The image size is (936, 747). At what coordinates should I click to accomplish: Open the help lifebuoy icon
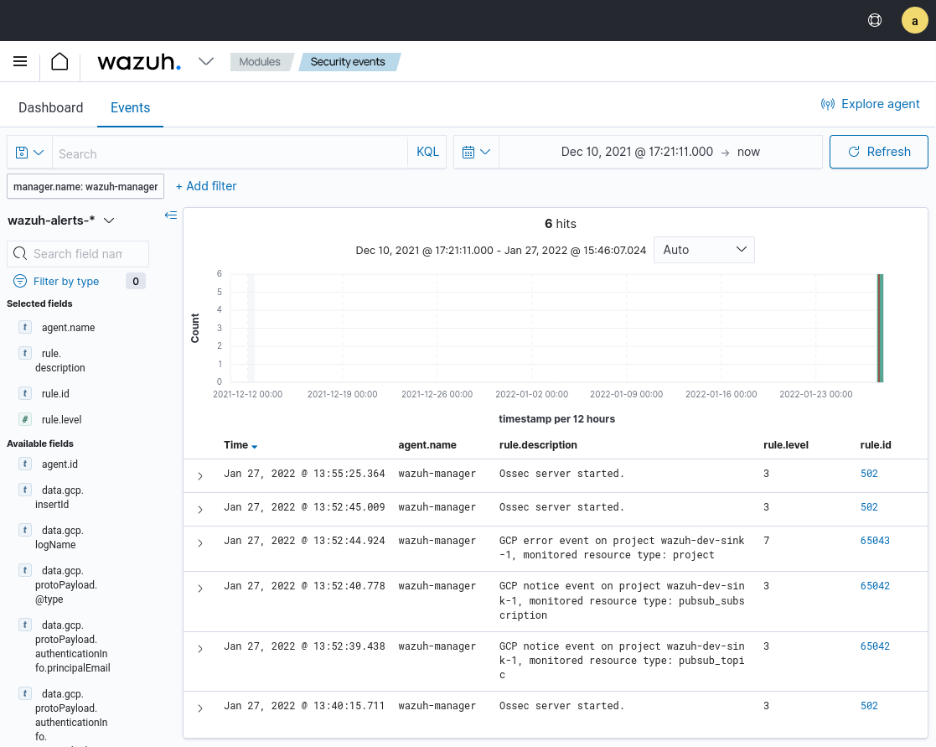[875, 20]
